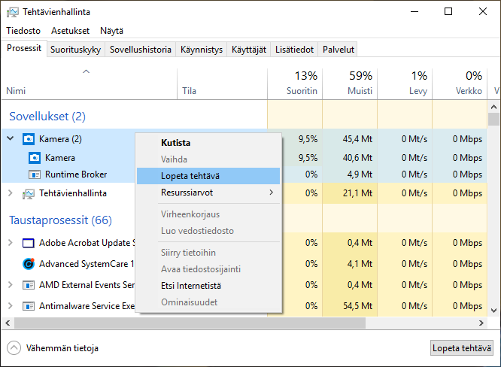
Task: Click the Runtime Broker process icon
Action: [x=35, y=174]
